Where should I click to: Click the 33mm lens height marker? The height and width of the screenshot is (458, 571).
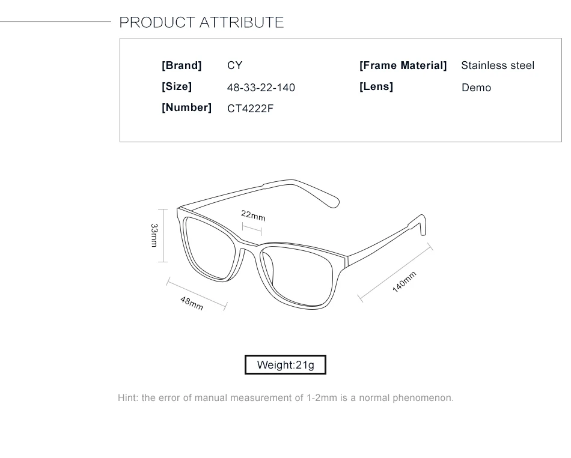(x=154, y=235)
